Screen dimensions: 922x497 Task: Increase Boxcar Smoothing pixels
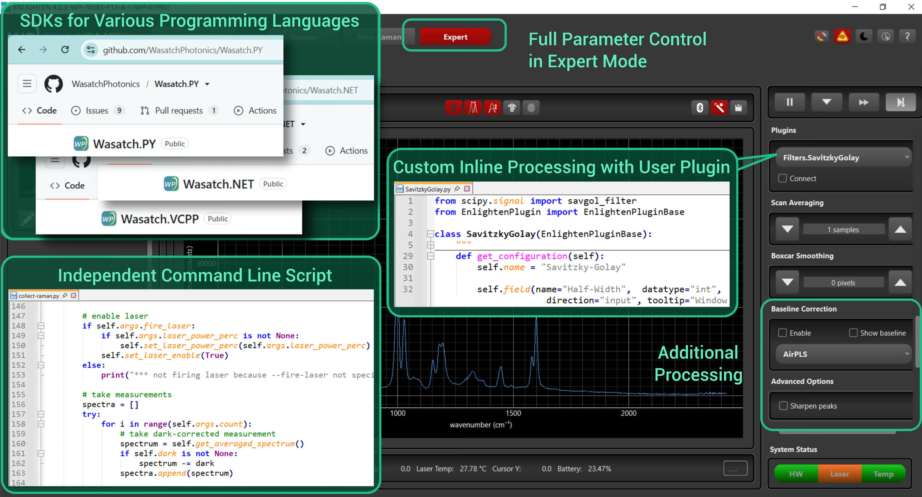click(900, 283)
